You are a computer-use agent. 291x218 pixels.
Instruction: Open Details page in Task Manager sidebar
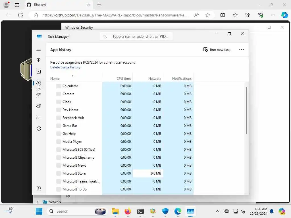click(39, 117)
